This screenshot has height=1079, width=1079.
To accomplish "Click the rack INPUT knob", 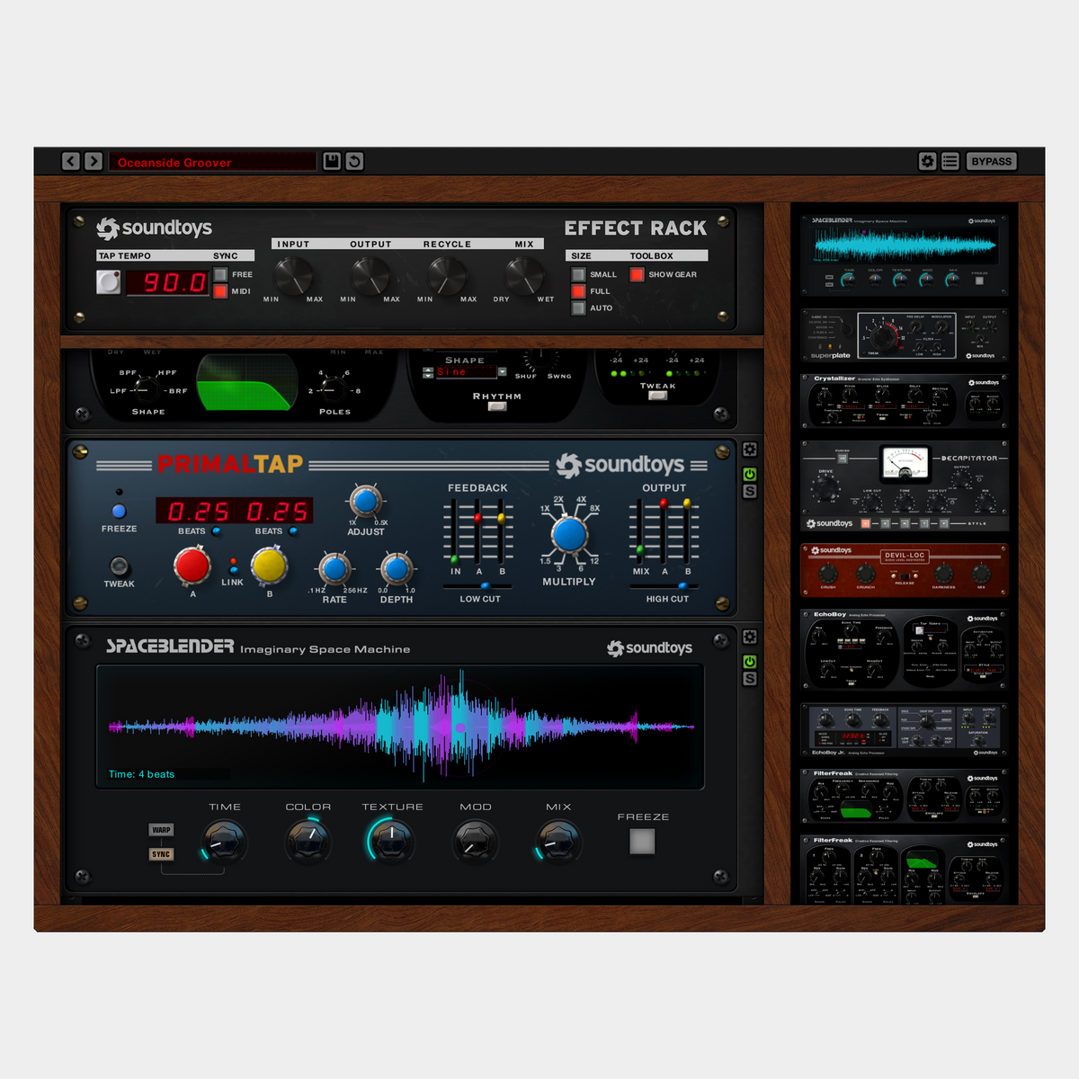I will click(x=293, y=274).
